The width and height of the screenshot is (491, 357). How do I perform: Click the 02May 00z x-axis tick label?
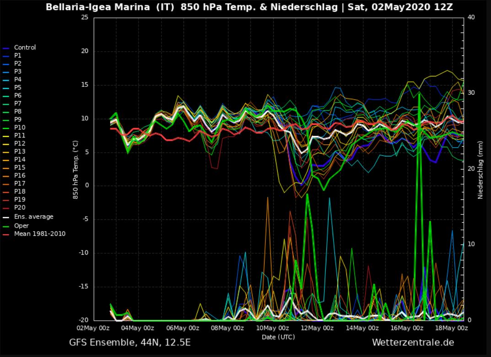pyautogui.click(x=93, y=328)
